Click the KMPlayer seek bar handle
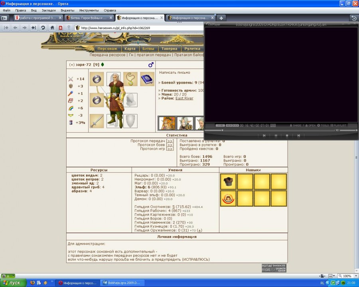This screenshot has height=287, width=359. [x=222, y=130]
